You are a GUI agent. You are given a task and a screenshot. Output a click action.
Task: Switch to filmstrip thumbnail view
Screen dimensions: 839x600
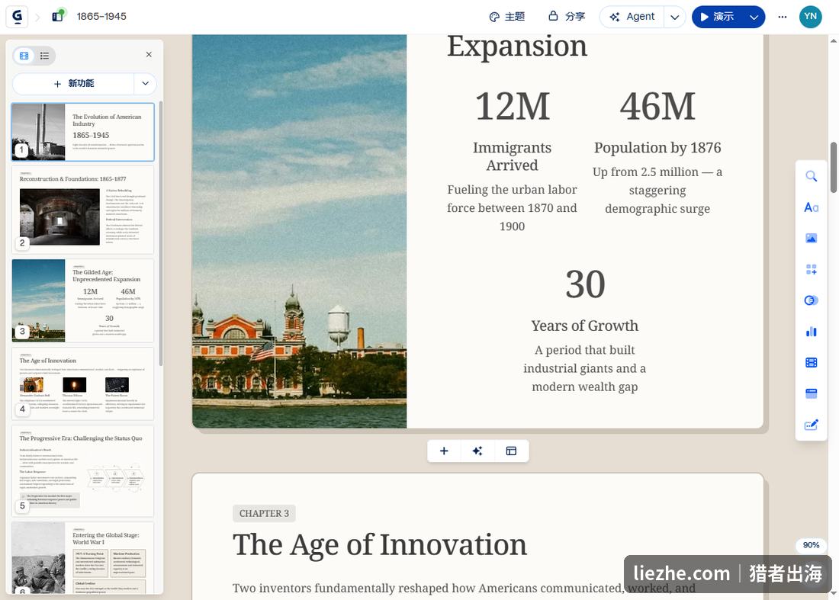click(24, 56)
